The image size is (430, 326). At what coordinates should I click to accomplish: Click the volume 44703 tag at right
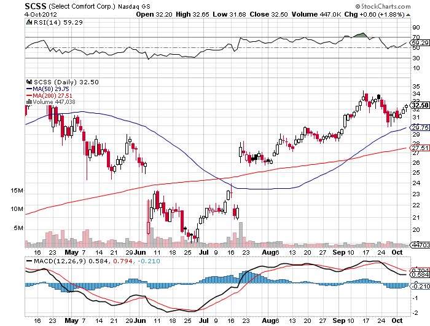420,245
